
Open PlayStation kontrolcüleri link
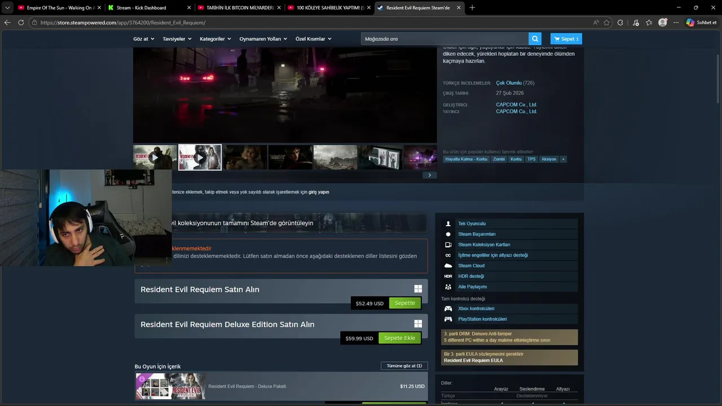tap(482, 319)
